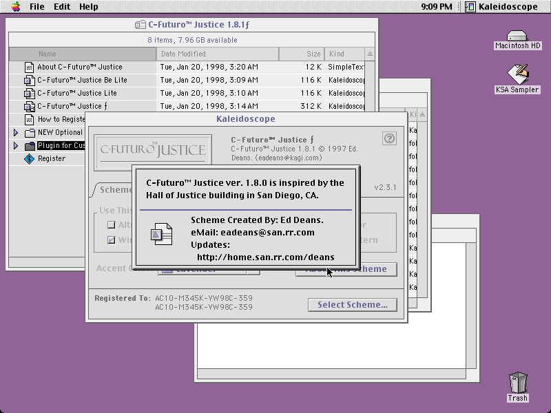Click the 9:09 PM clock
This screenshot has height=413, width=551.
point(437,7)
